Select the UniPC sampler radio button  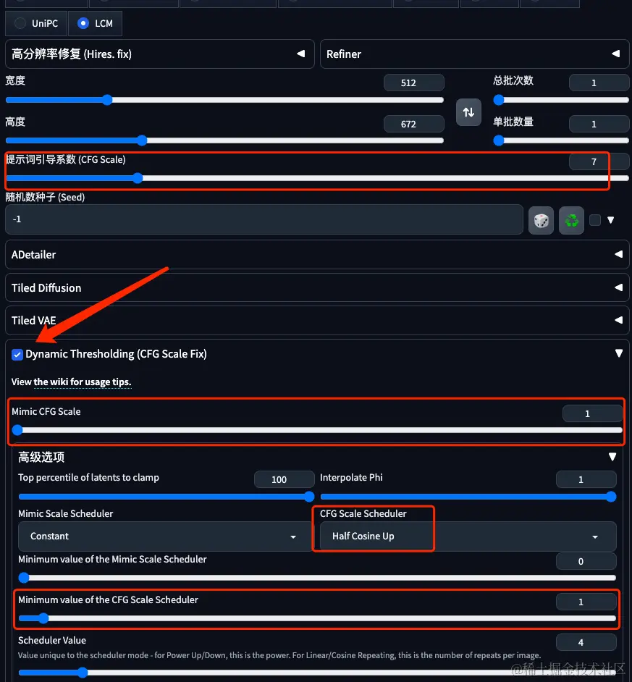tap(20, 23)
